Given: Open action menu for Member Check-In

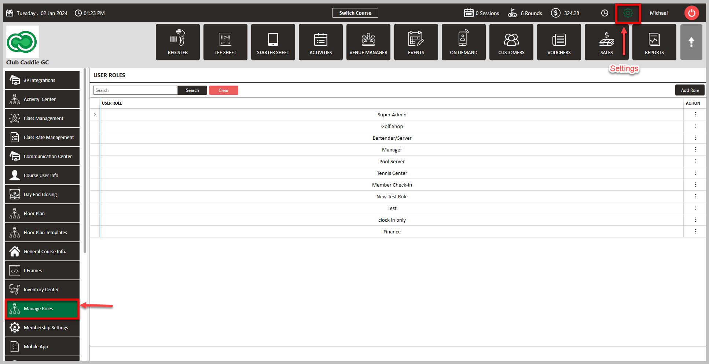Looking at the screenshot, I should [x=695, y=185].
